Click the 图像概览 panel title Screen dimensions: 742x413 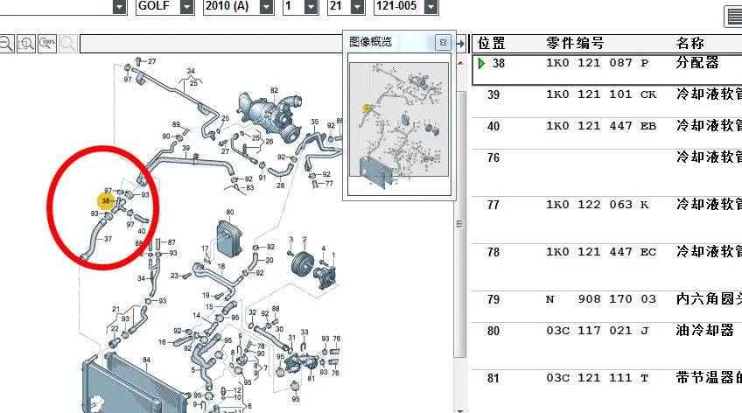370,42
